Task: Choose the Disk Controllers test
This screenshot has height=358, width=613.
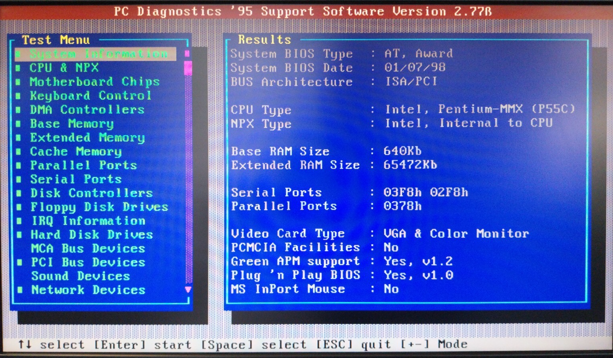Action: 91,193
